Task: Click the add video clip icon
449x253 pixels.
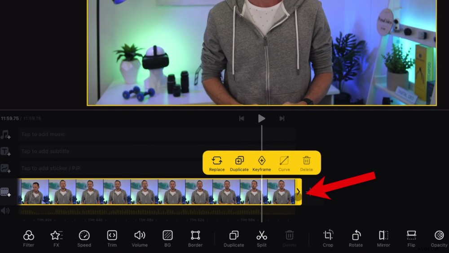Action: coord(5,192)
